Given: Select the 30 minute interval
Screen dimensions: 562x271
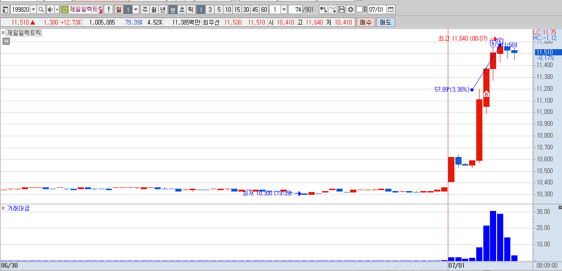Looking at the screenshot, I should click(x=246, y=9).
